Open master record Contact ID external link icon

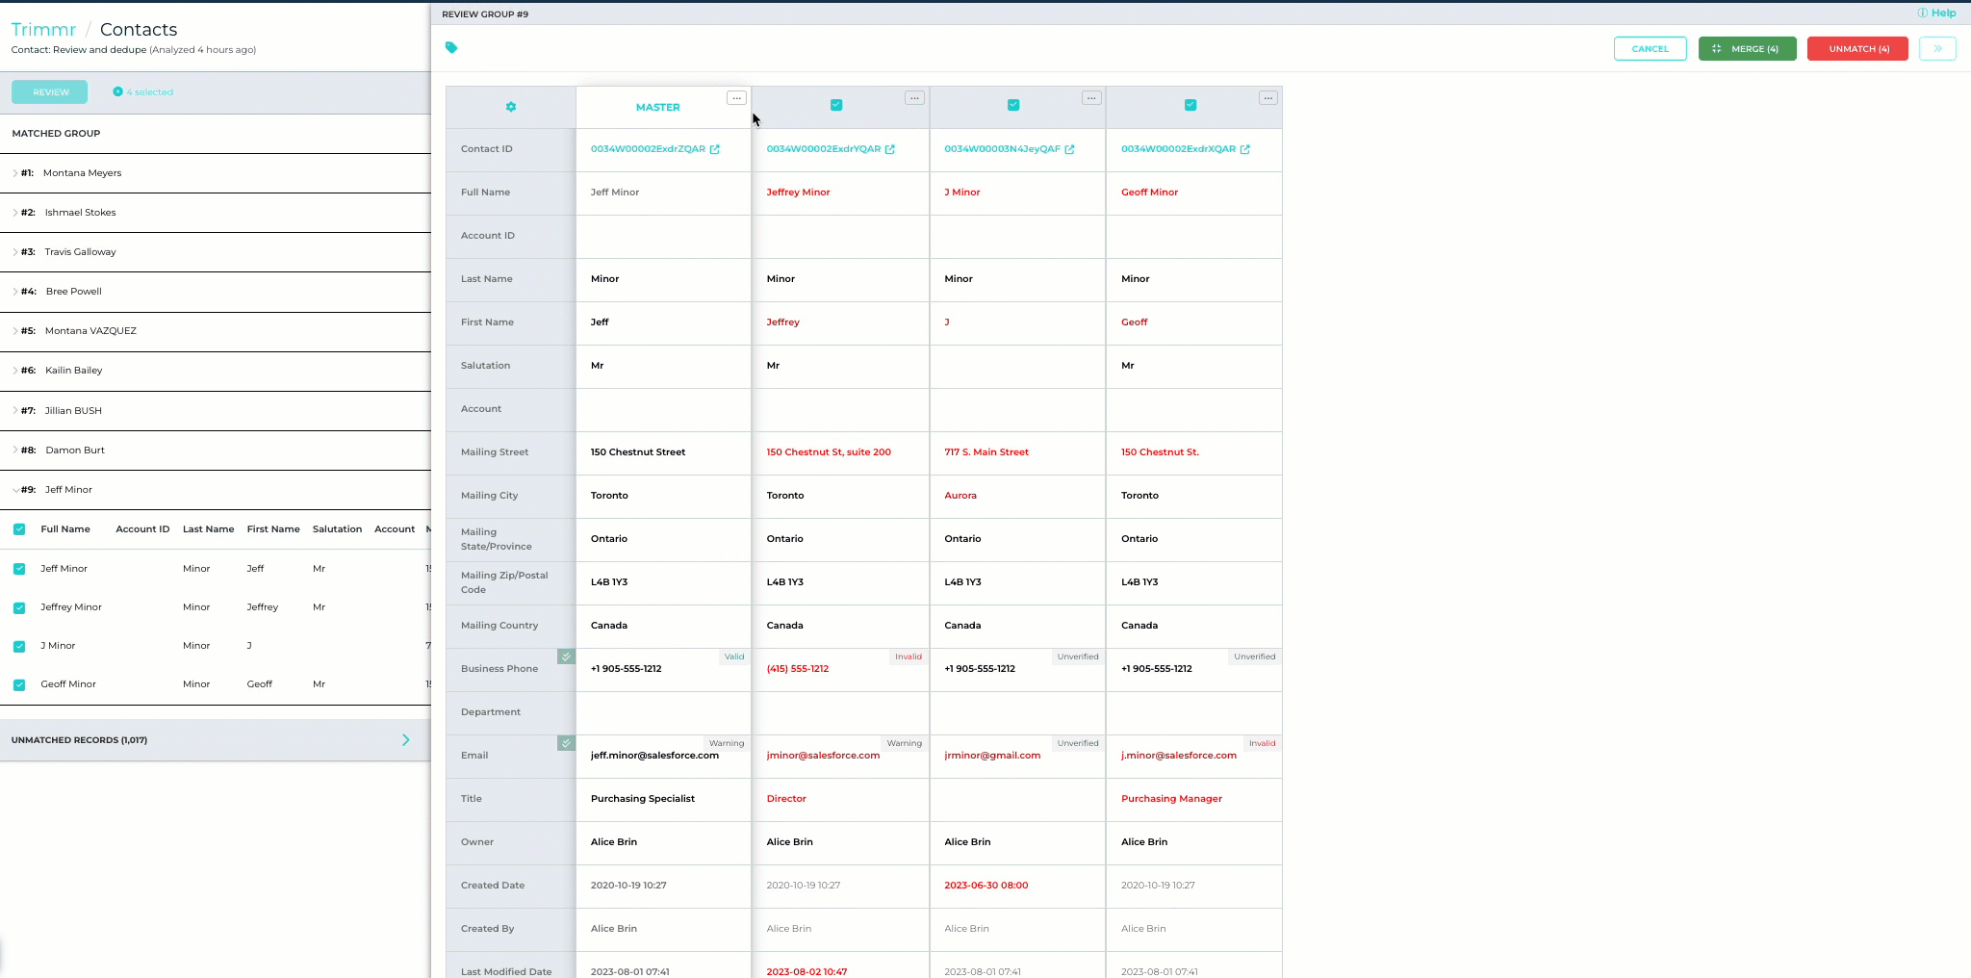tap(715, 149)
